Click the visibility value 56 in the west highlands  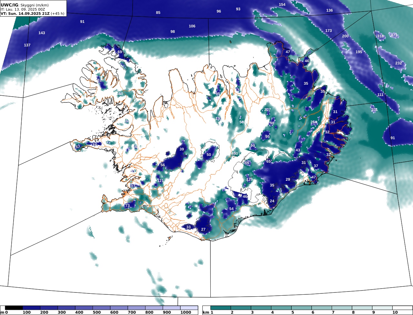163,165
